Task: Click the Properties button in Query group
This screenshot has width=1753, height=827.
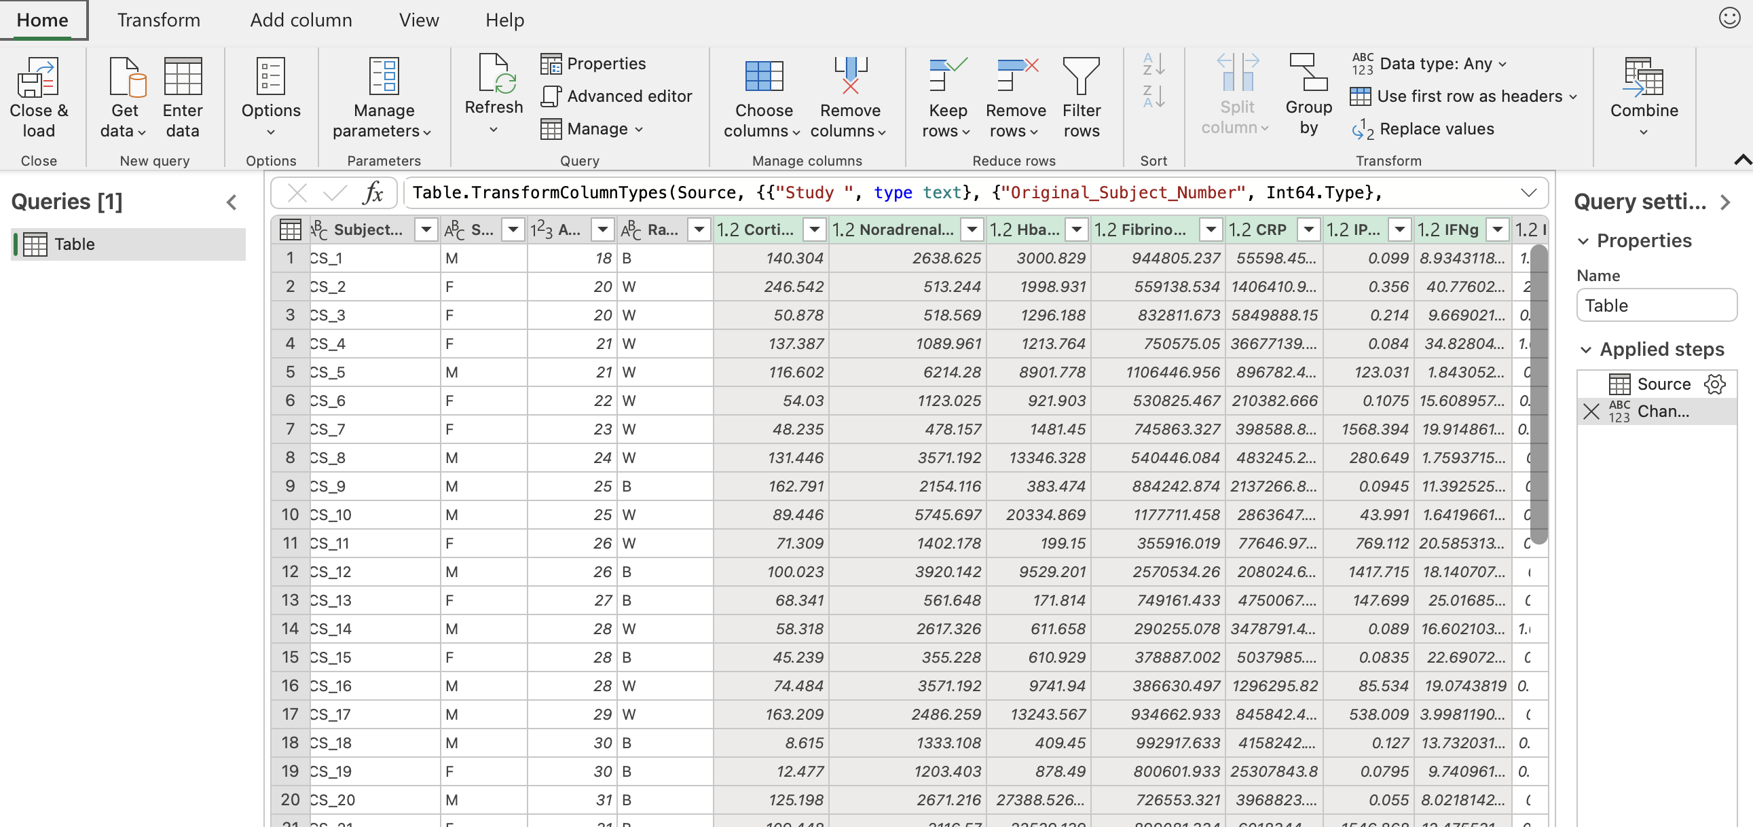Action: click(x=593, y=64)
